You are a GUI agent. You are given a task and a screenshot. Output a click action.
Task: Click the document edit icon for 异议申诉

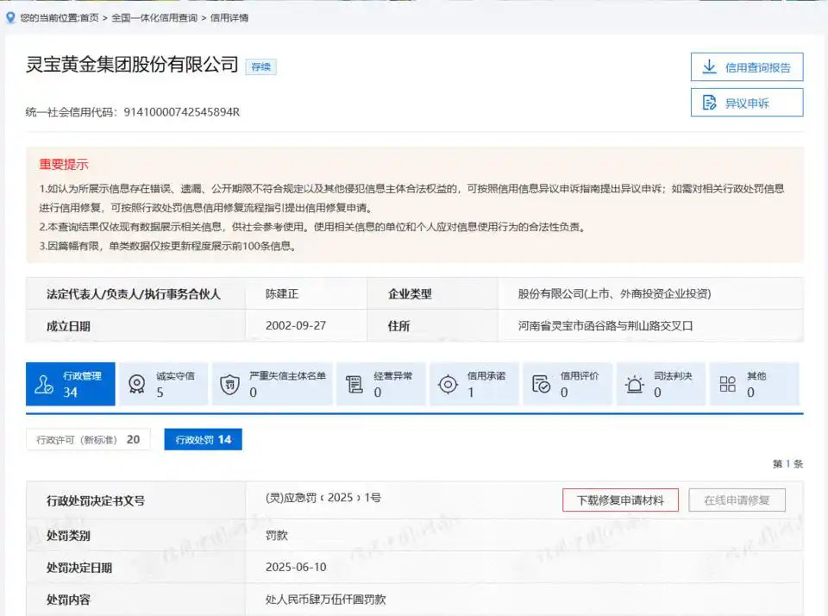point(709,103)
